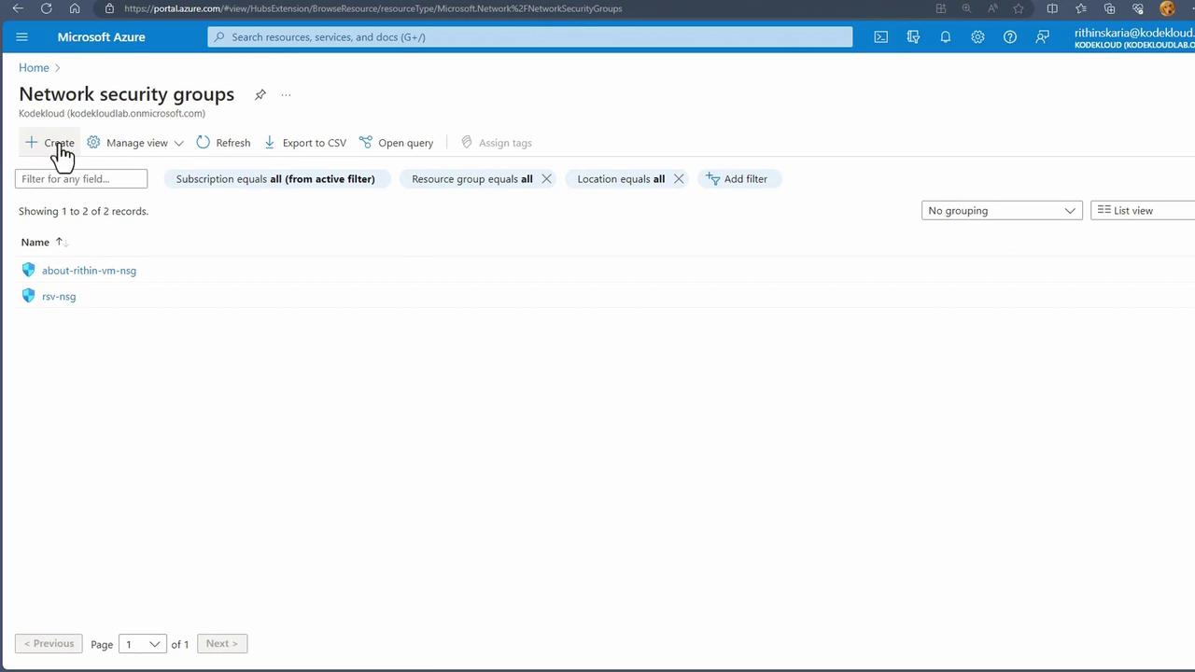The height and width of the screenshot is (672, 1195).
Task: Open the Subscription equals all filter
Action: click(x=275, y=179)
